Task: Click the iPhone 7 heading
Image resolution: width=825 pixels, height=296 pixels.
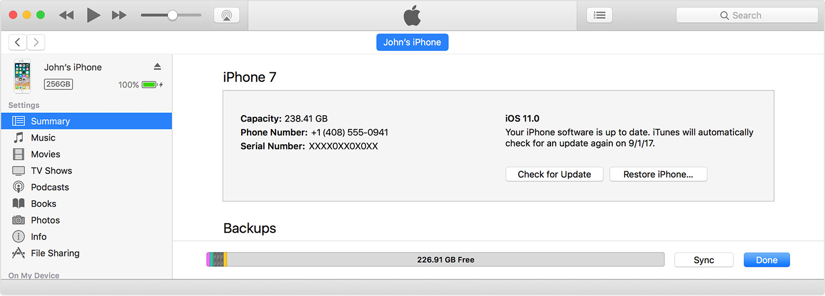Action: click(x=250, y=77)
